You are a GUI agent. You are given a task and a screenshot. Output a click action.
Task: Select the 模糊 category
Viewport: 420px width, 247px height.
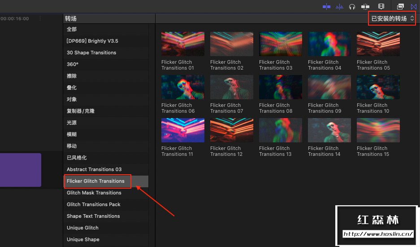click(106, 134)
